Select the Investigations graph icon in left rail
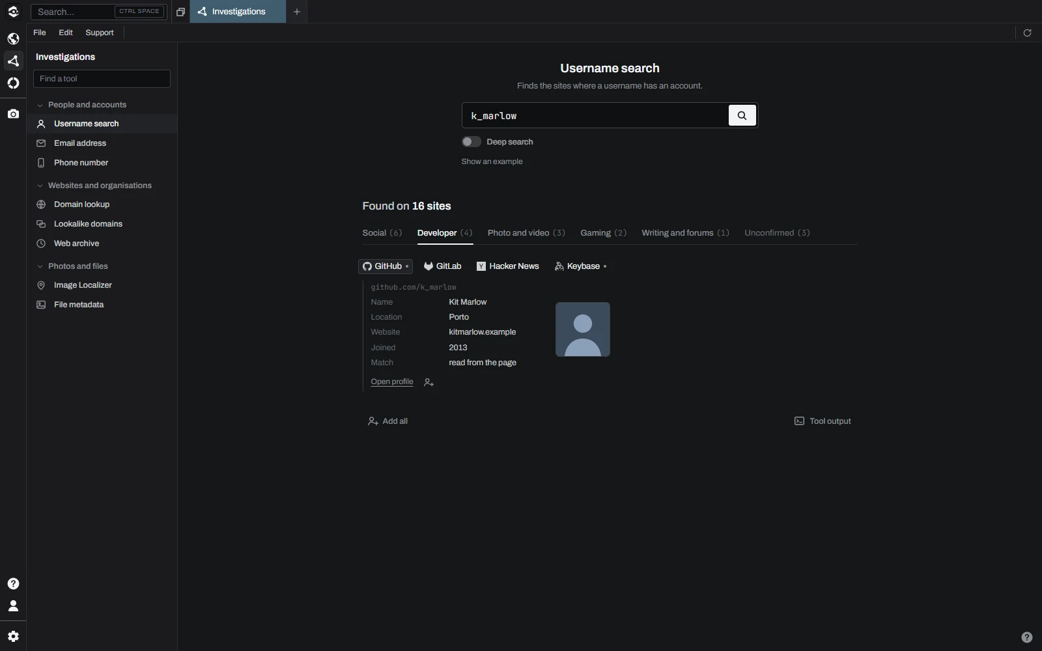The width and height of the screenshot is (1042, 651). pos(13,61)
